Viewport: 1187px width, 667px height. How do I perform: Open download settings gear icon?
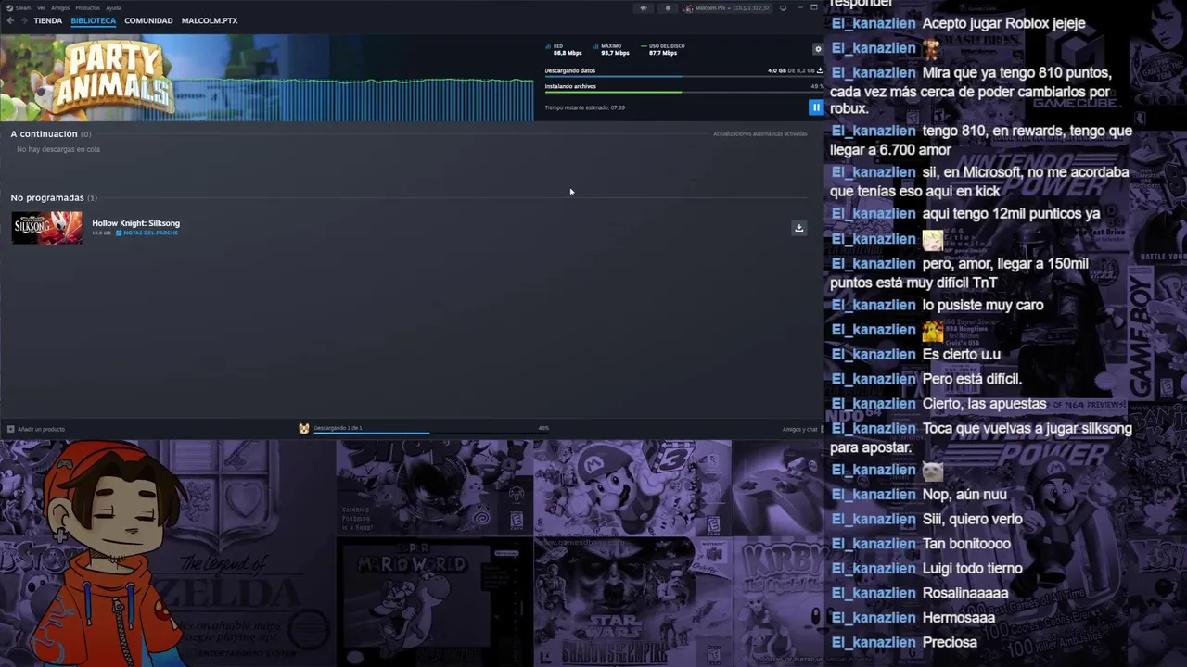pyautogui.click(x=817, y=49)
